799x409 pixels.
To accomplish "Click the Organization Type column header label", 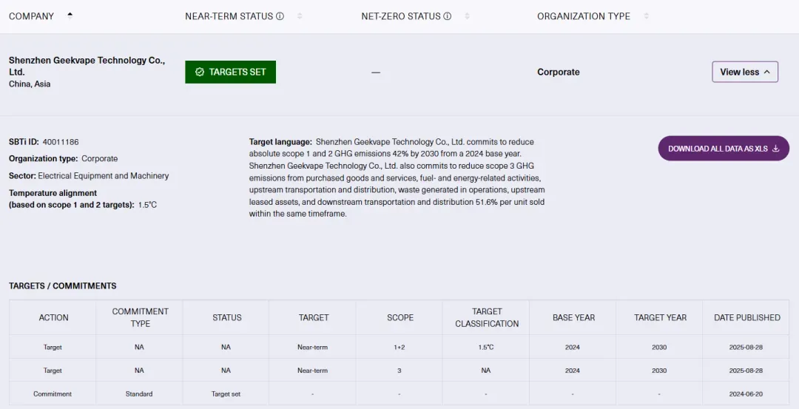I will click(x=583, y=16).
